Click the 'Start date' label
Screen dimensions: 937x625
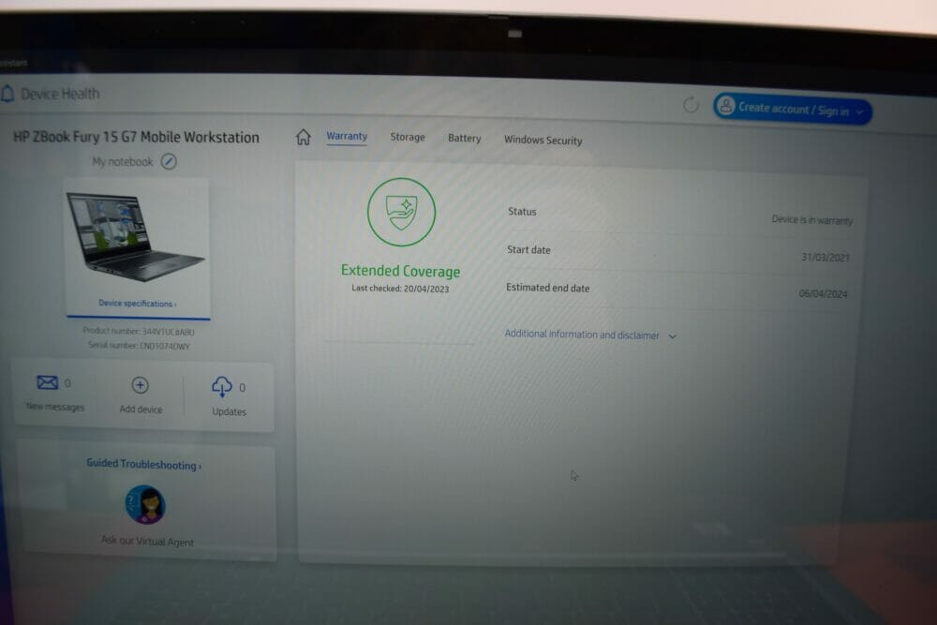(528, 250)
